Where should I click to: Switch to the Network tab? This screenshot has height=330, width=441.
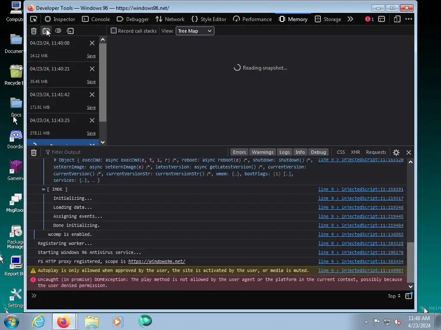click(170, 19)
